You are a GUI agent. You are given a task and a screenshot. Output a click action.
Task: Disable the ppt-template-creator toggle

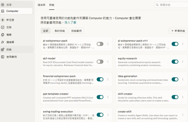100,97
